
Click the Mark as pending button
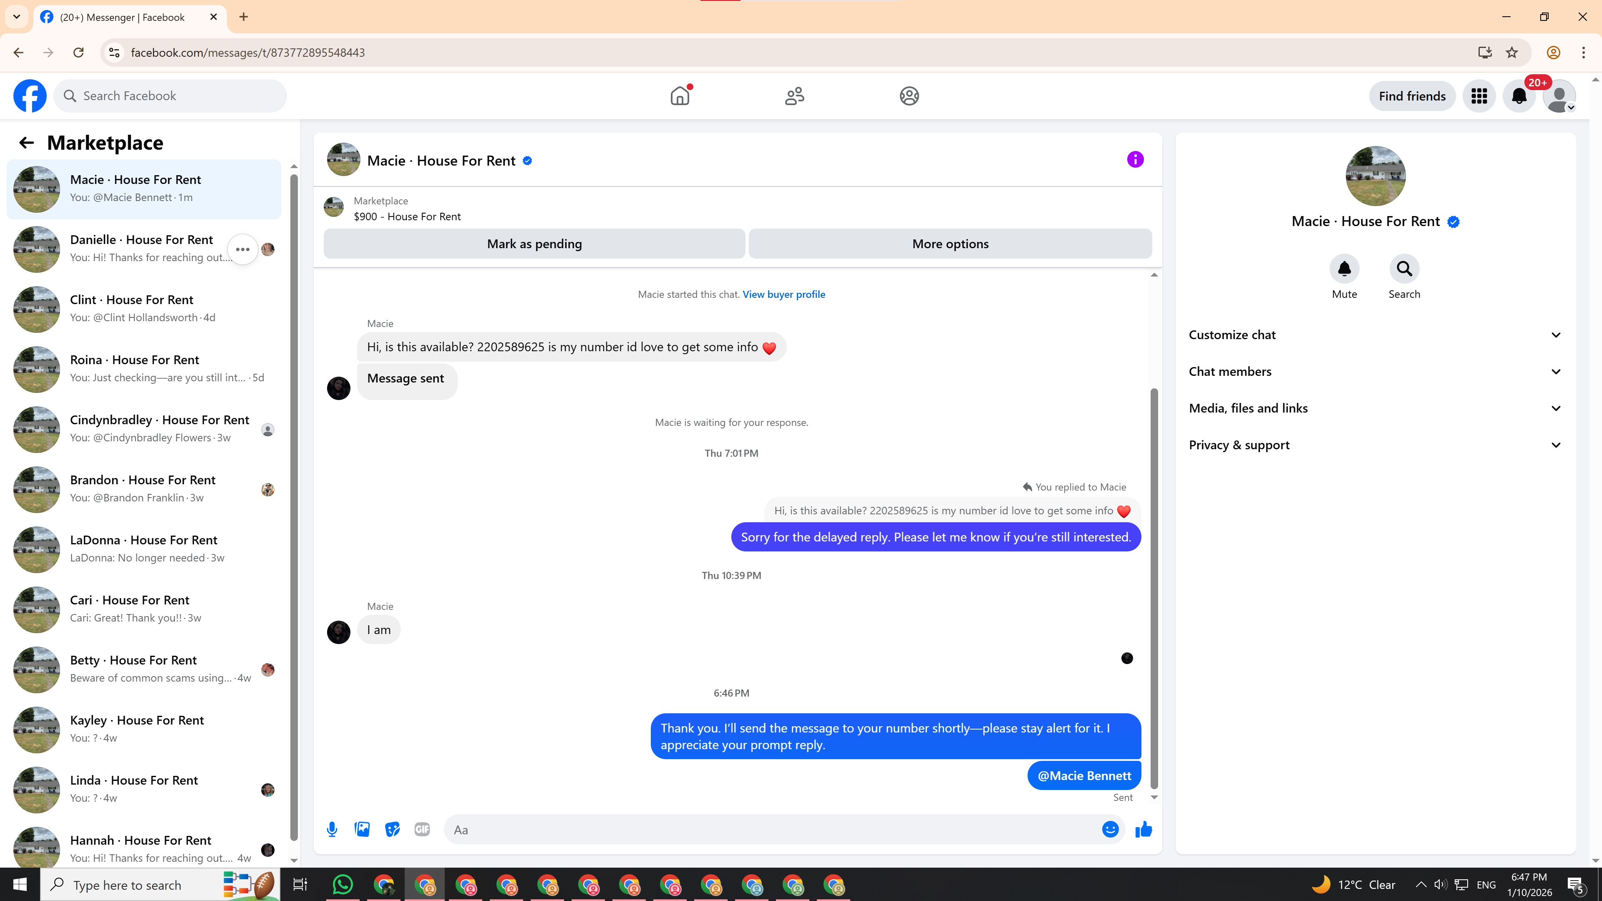(x=534, y=244)
